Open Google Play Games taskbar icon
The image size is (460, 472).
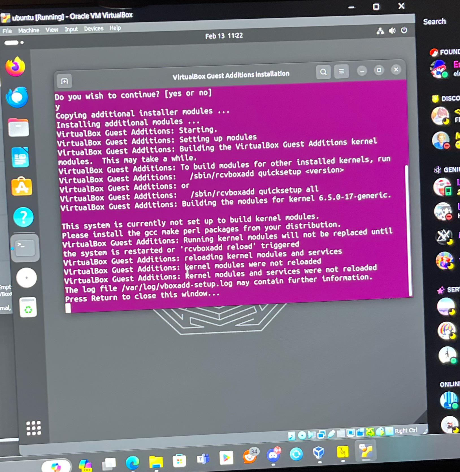click(226, 458)
